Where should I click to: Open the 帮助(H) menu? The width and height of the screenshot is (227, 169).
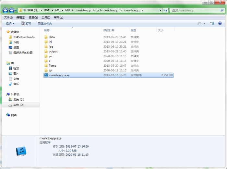[x=59, y=17]
